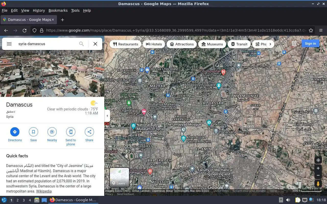Click the volume icon in system tray

(288, 200)
